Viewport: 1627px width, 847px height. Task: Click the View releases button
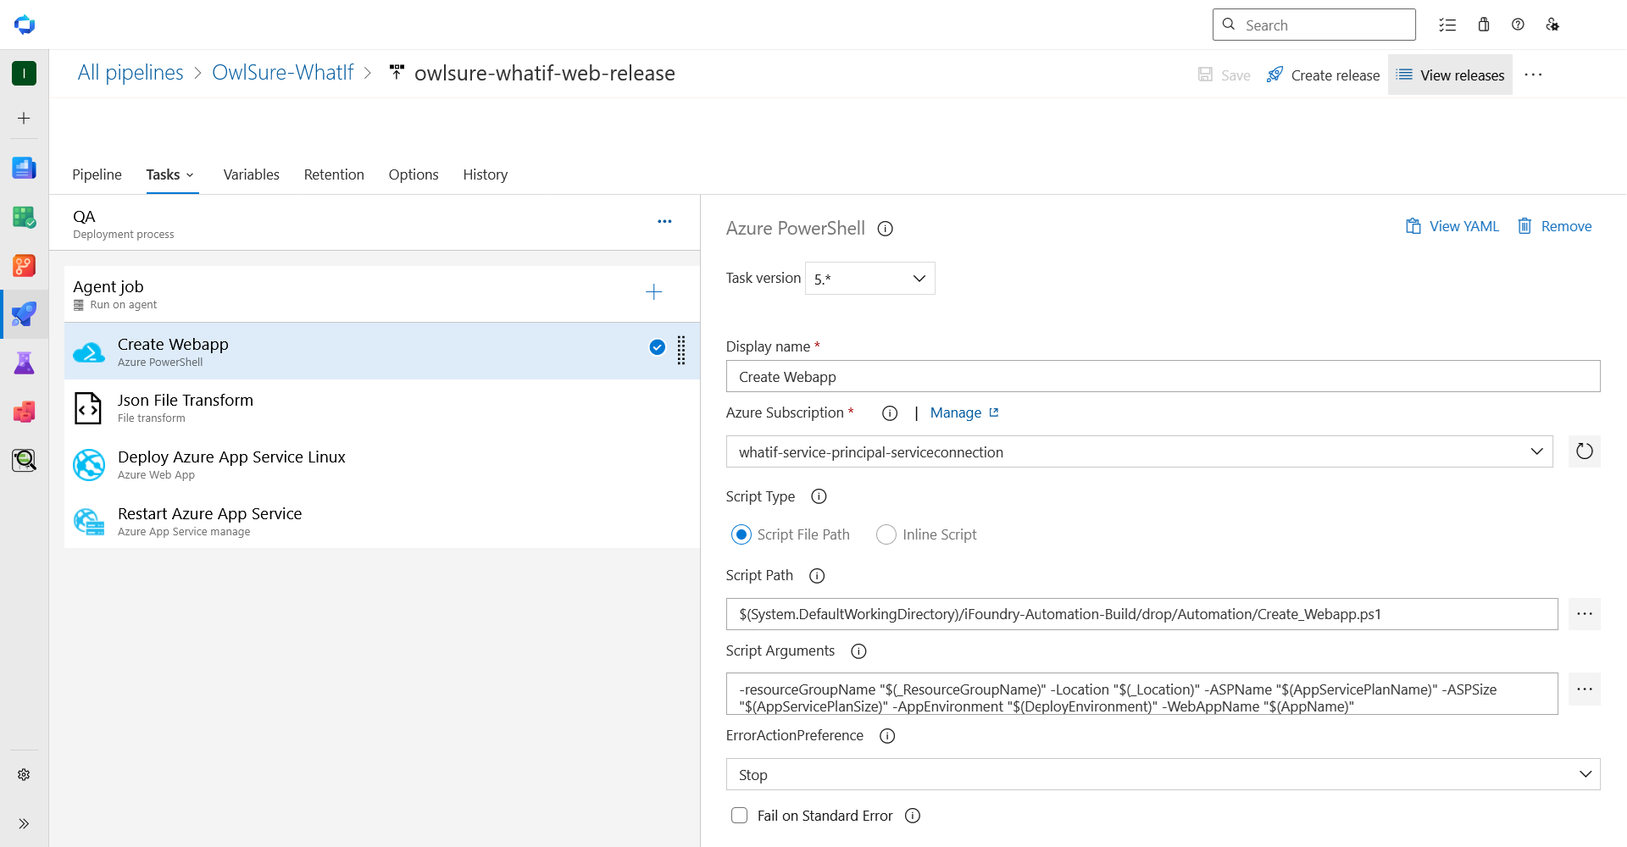pos(1450,75)
